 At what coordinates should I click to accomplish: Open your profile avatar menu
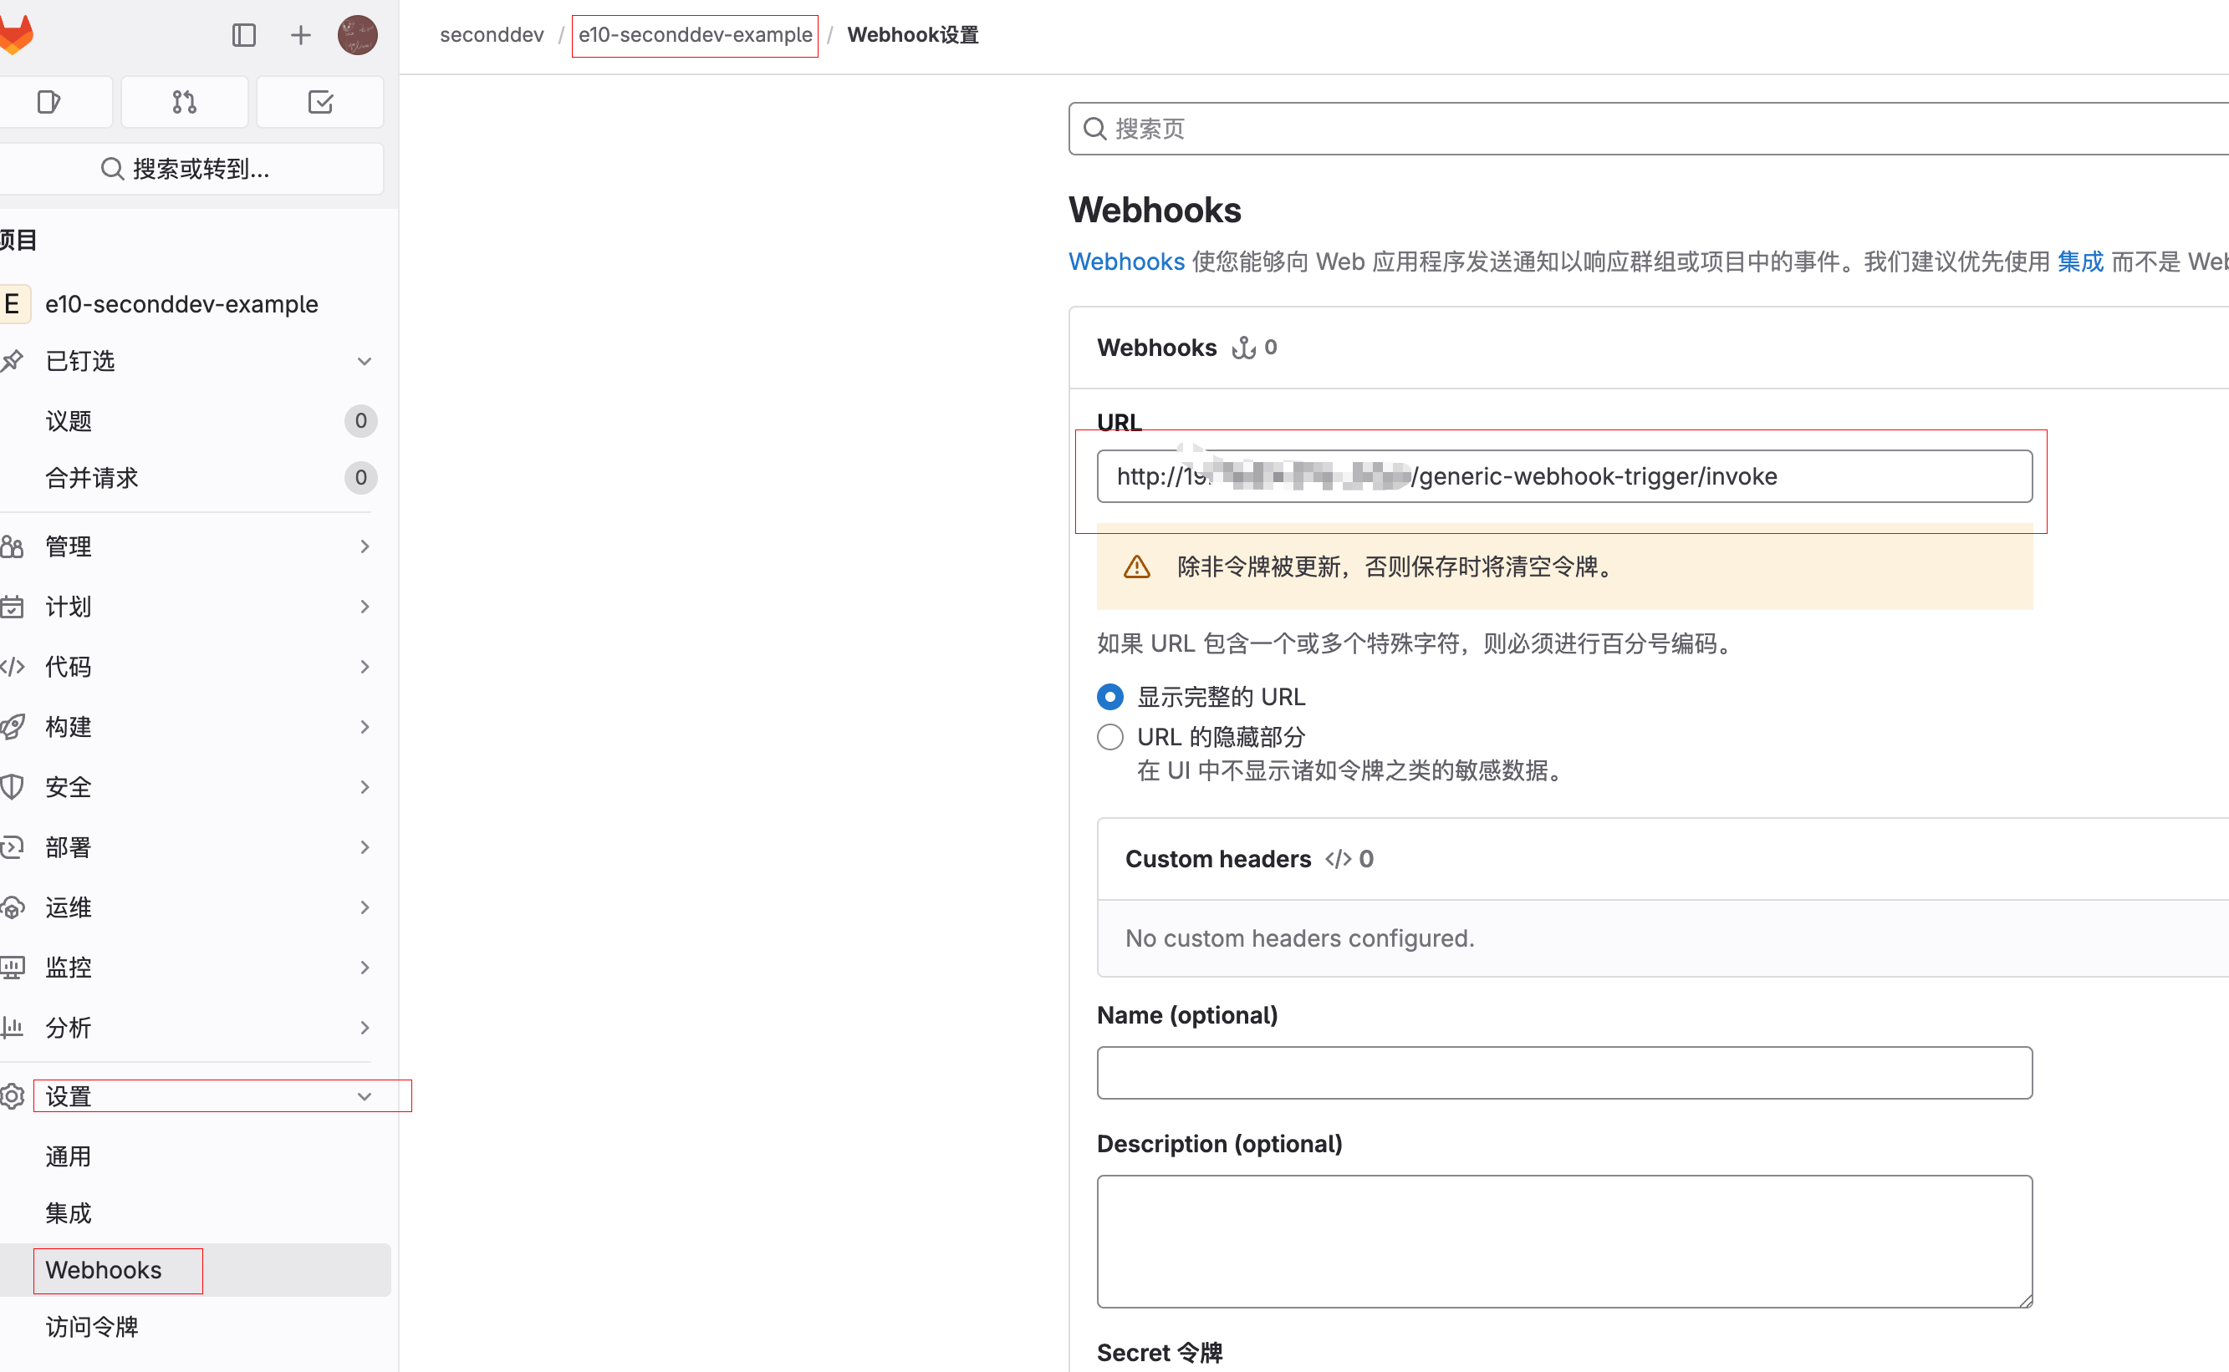coord(357,34)
